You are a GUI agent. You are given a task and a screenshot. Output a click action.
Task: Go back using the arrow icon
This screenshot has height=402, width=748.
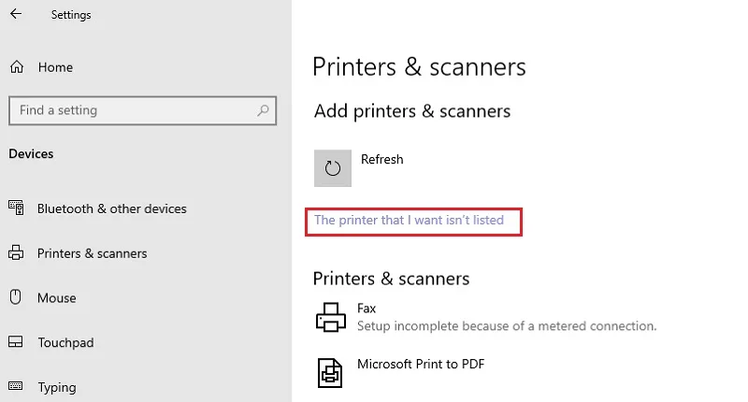(x=16, y=14)
